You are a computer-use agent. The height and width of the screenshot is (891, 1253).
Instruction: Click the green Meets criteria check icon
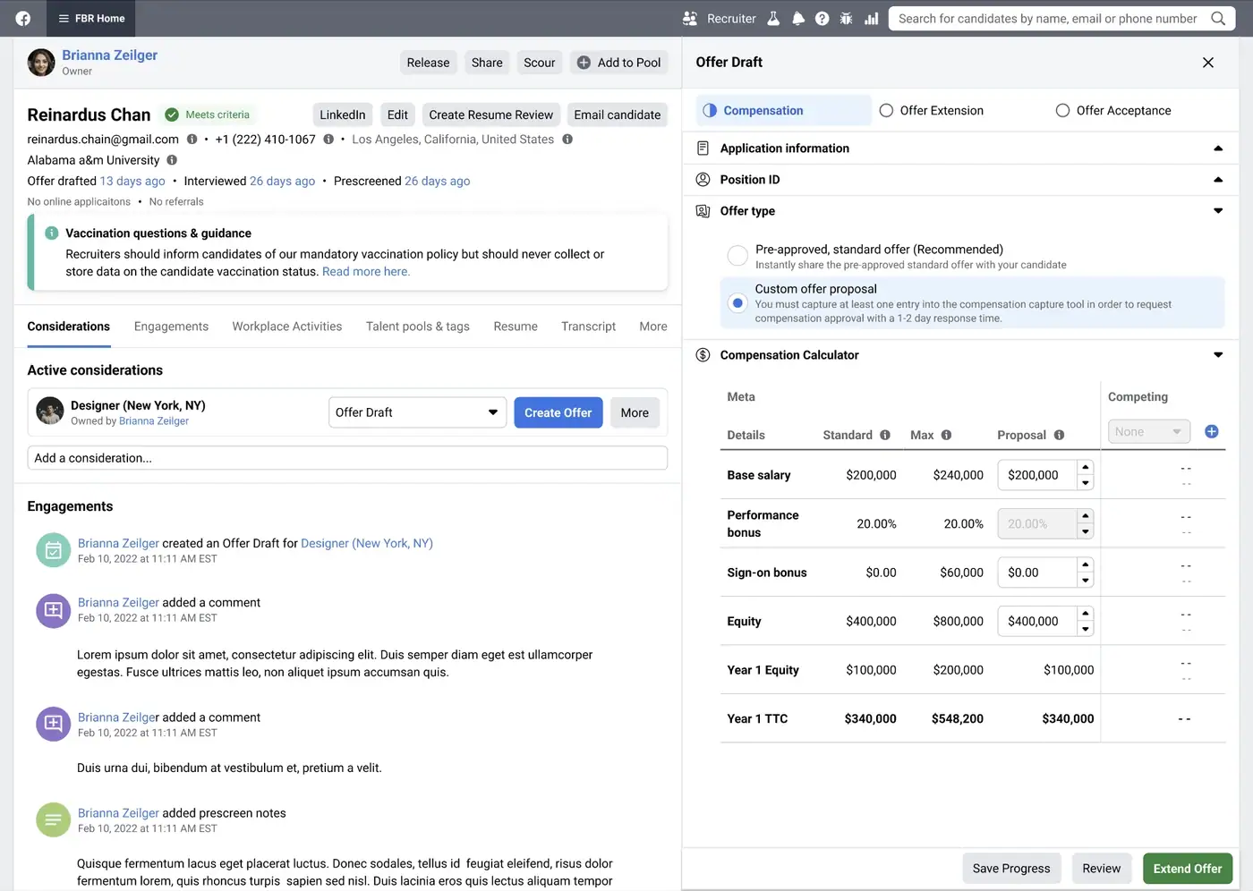point(172,115)
